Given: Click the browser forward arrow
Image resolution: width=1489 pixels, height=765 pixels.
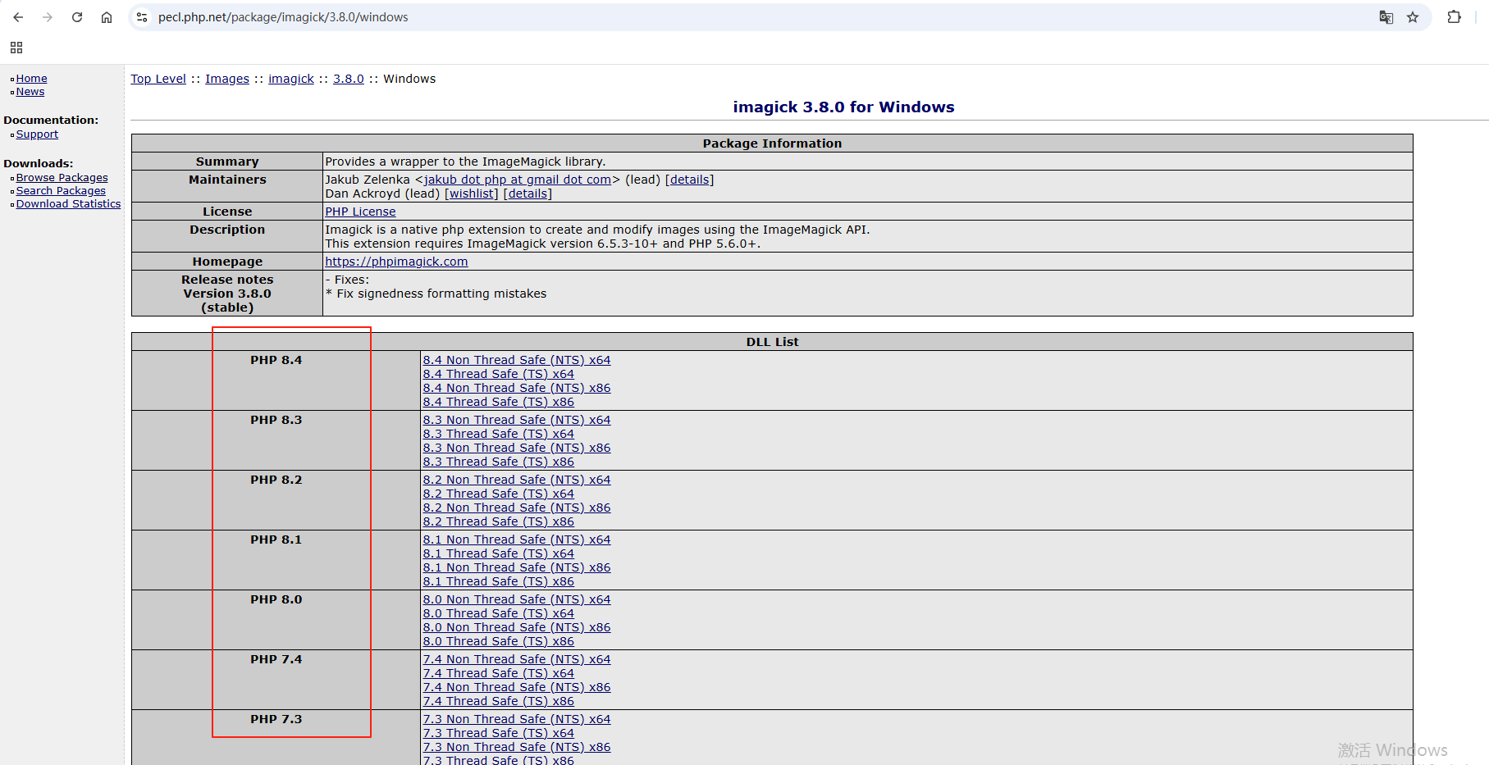Looking at the screenshot, I should pyautogui.click(x=48, y=17).
